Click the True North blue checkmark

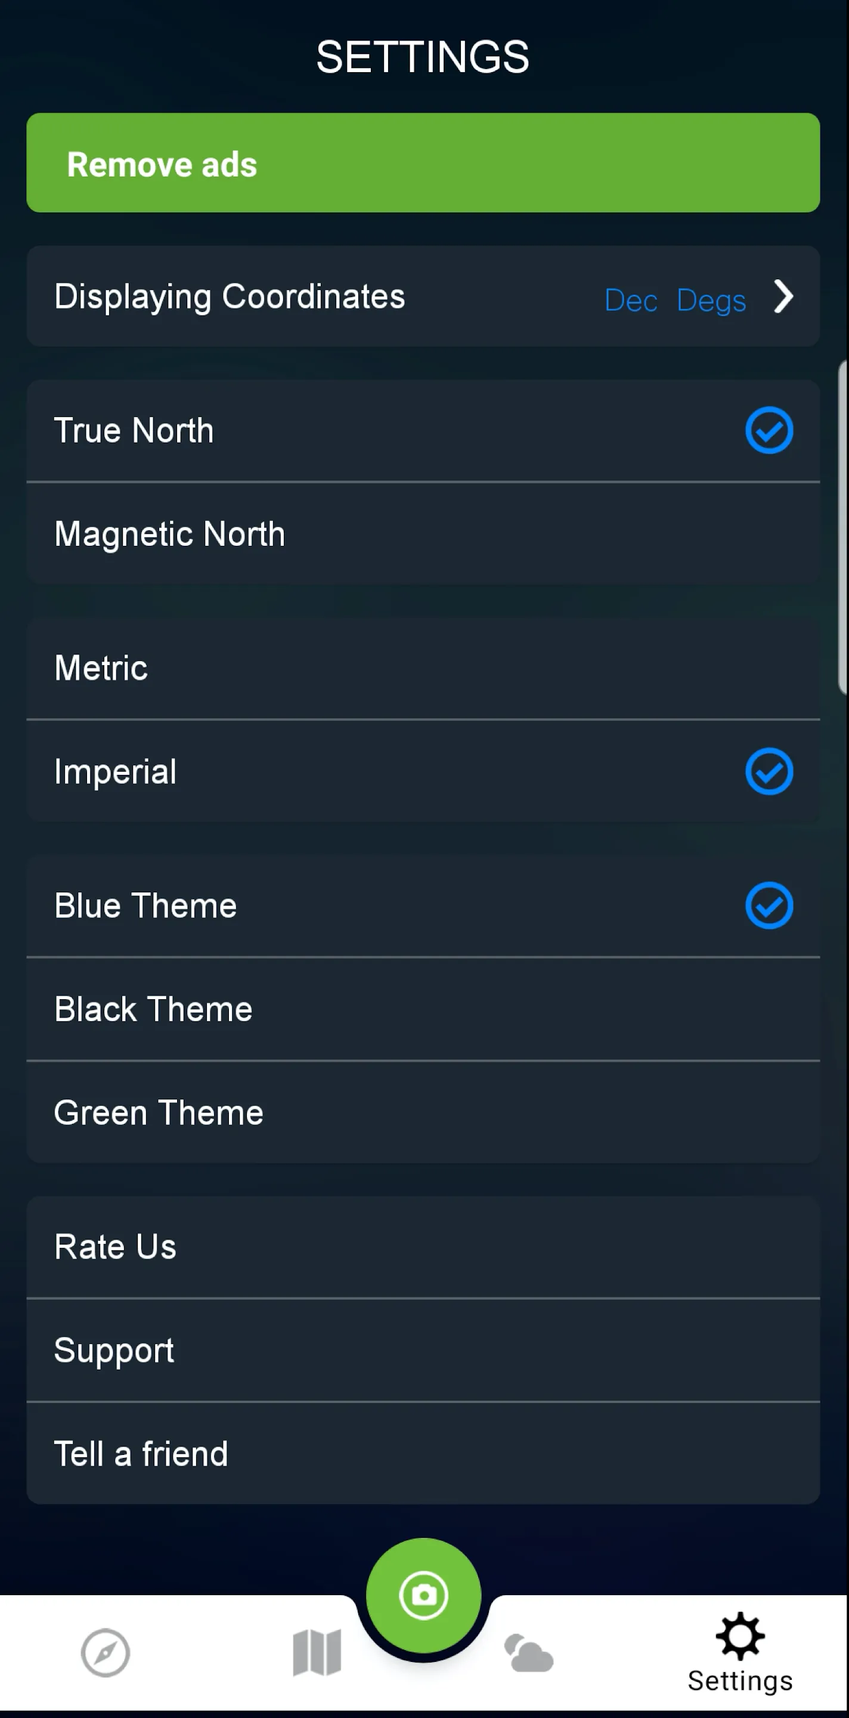(x=769, y=431)
